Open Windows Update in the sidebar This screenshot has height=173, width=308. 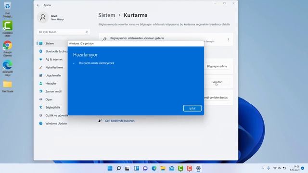(x=56, y=124)
